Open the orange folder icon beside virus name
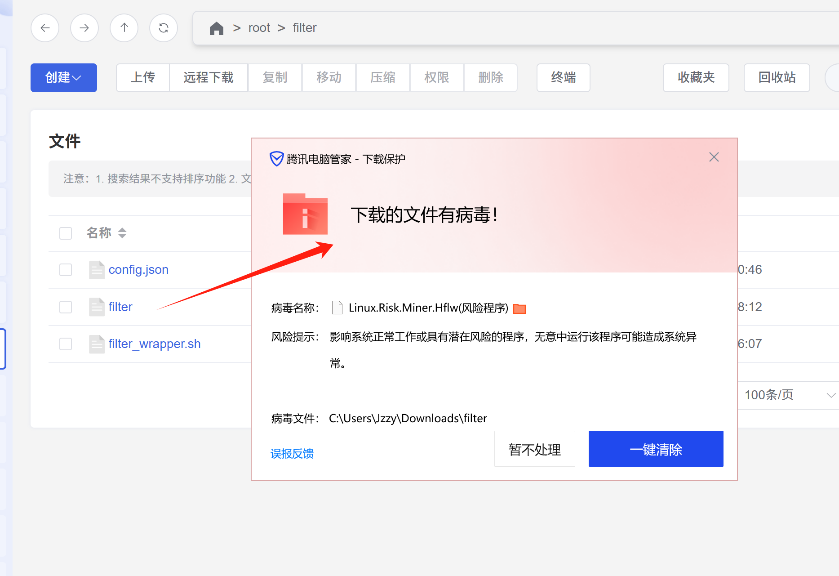Screen dimensions: 839x576 (x=519, y=308)
